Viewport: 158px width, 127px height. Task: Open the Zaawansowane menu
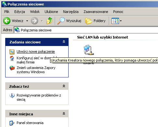96,12
